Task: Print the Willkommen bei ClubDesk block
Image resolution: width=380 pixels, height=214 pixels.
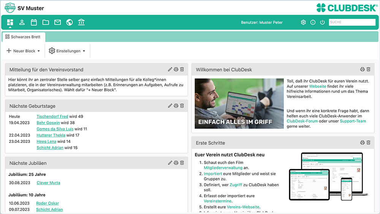Action: 362,69
